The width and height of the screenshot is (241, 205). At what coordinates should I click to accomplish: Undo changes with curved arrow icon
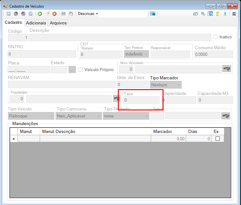(71, 14)
